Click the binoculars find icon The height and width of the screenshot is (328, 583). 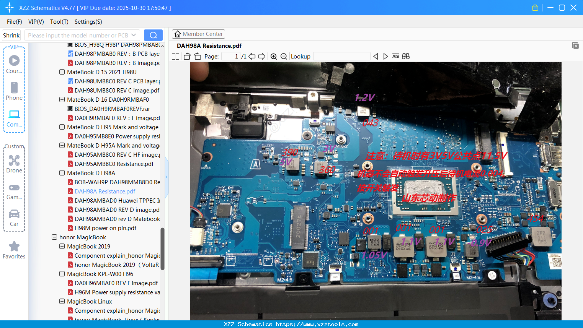406,56
